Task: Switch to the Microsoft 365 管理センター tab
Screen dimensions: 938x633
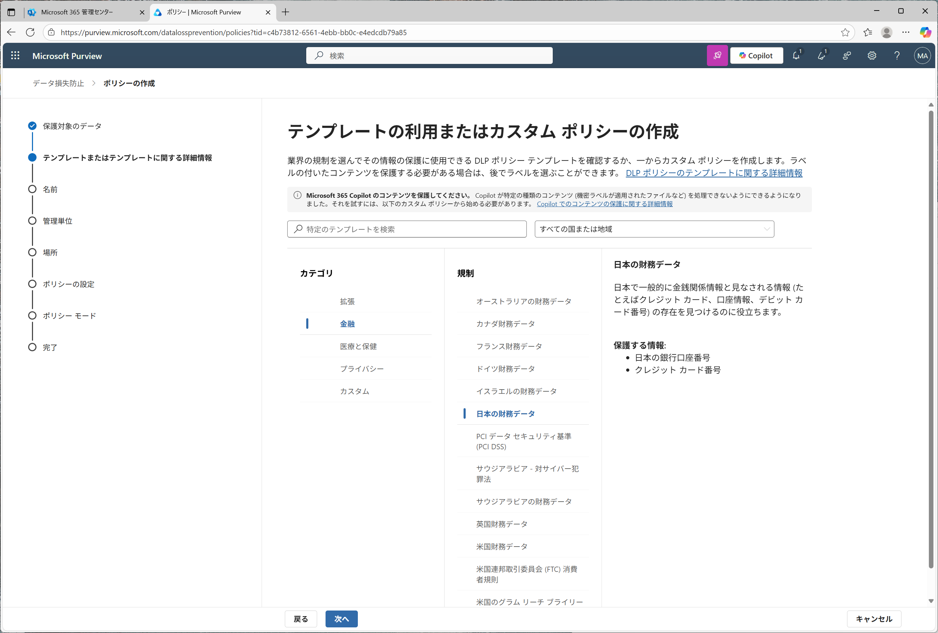Action: pos(77,12)
